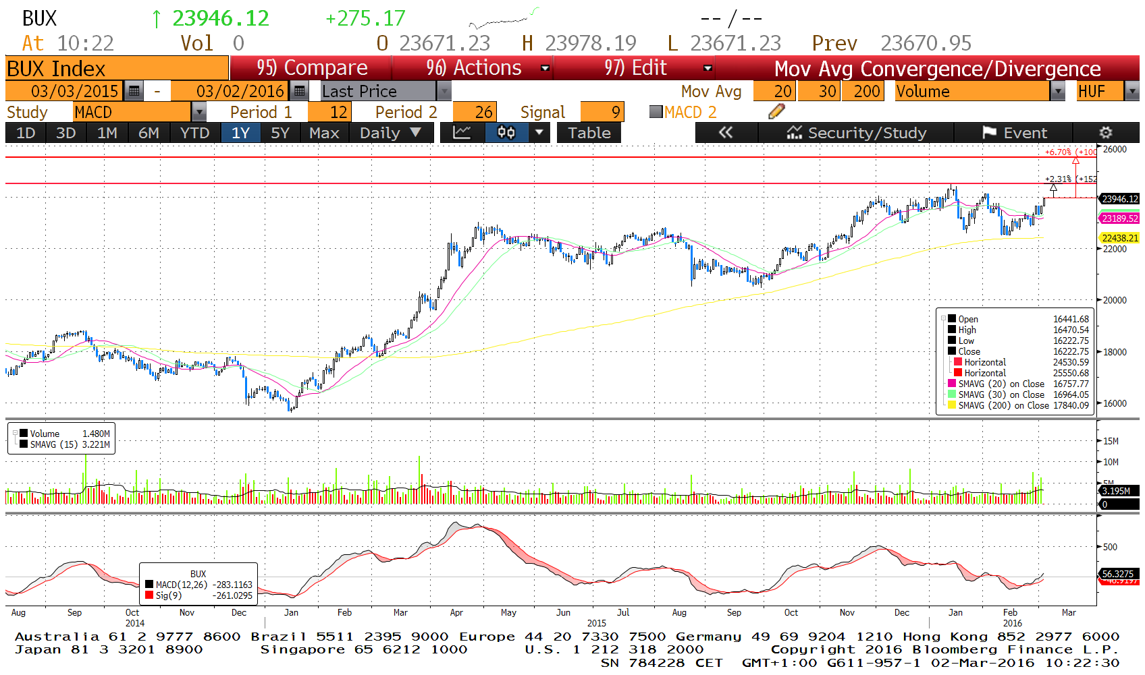Select the YTD range tab
The width and height of the screenshot is (1145, 675).
195,133
